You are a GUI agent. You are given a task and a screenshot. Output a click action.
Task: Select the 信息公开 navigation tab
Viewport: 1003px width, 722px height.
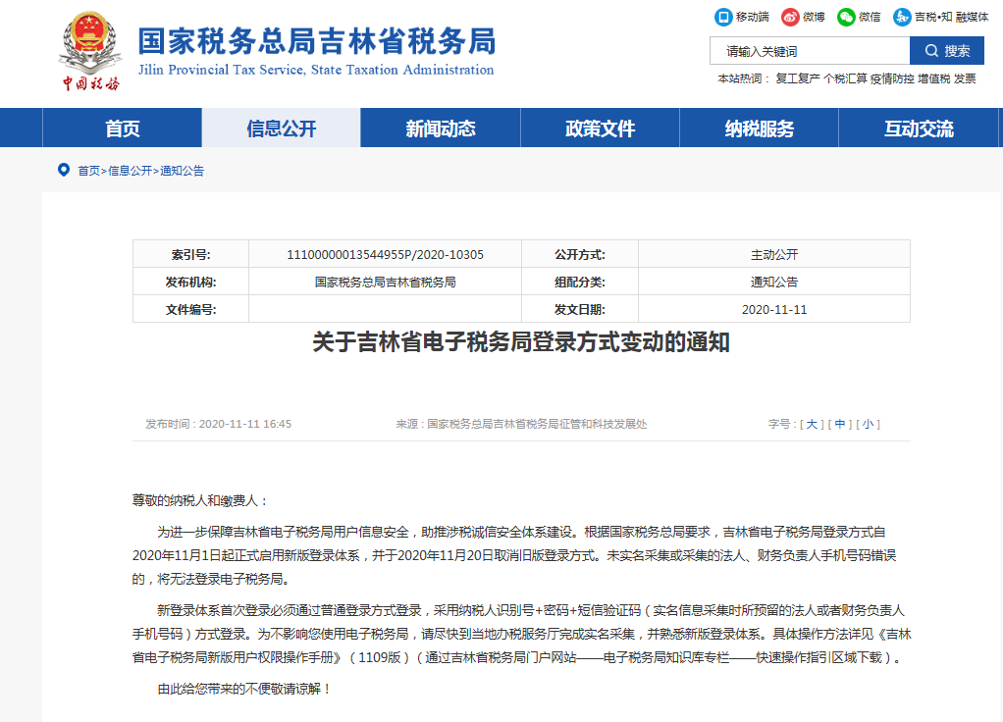[x=282, y=129]
